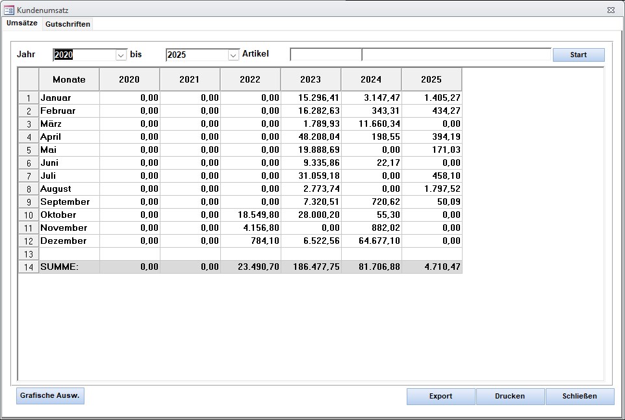Open the end year 2025 dropdown

point(234,55)
